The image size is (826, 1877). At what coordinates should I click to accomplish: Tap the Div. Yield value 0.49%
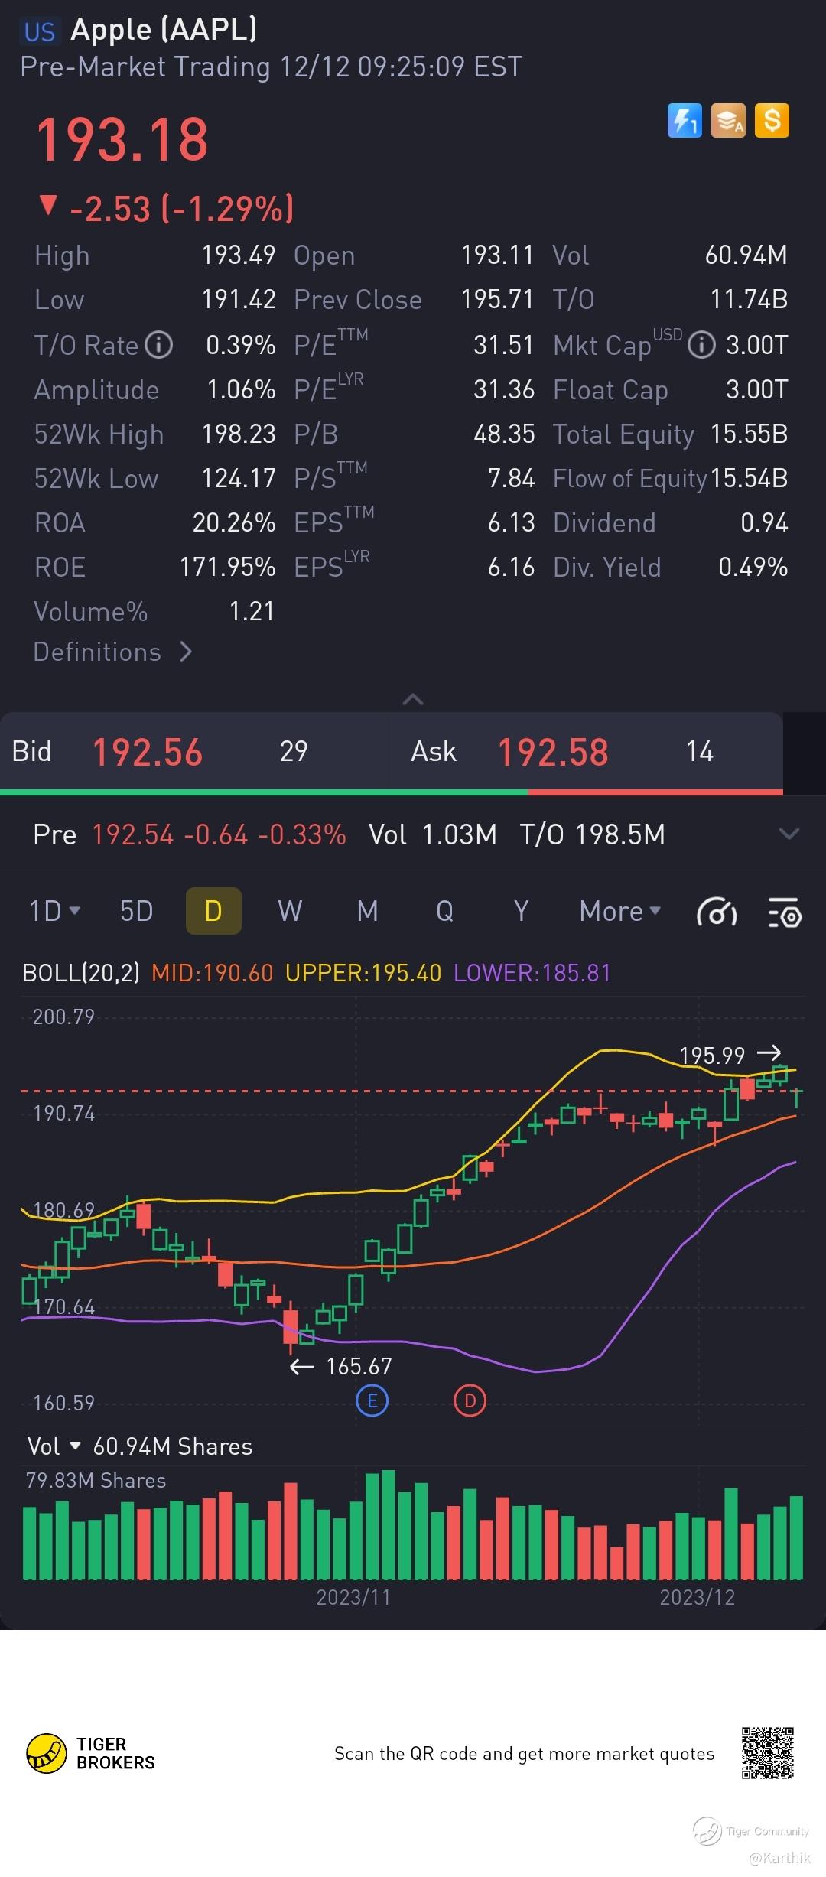tap(753, 567)
